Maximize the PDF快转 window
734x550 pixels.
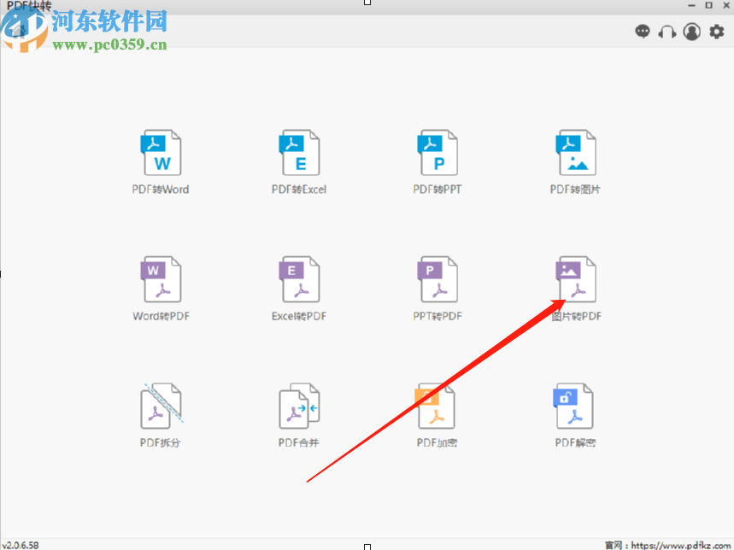tap(708, 5)
